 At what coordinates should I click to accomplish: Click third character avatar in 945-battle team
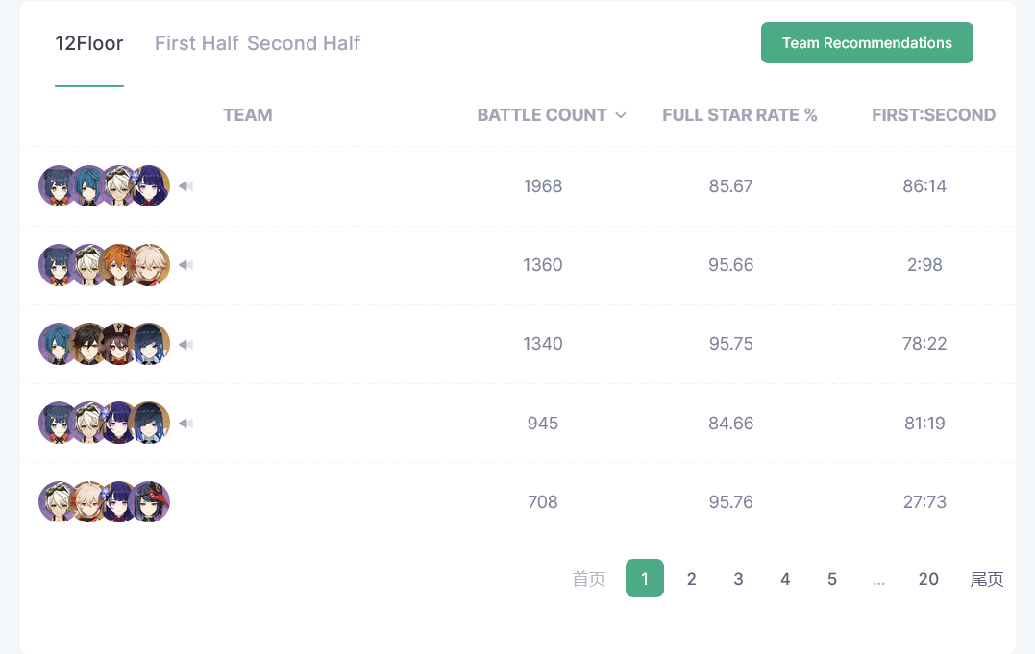pyautogui.click(x=118, y=423)
